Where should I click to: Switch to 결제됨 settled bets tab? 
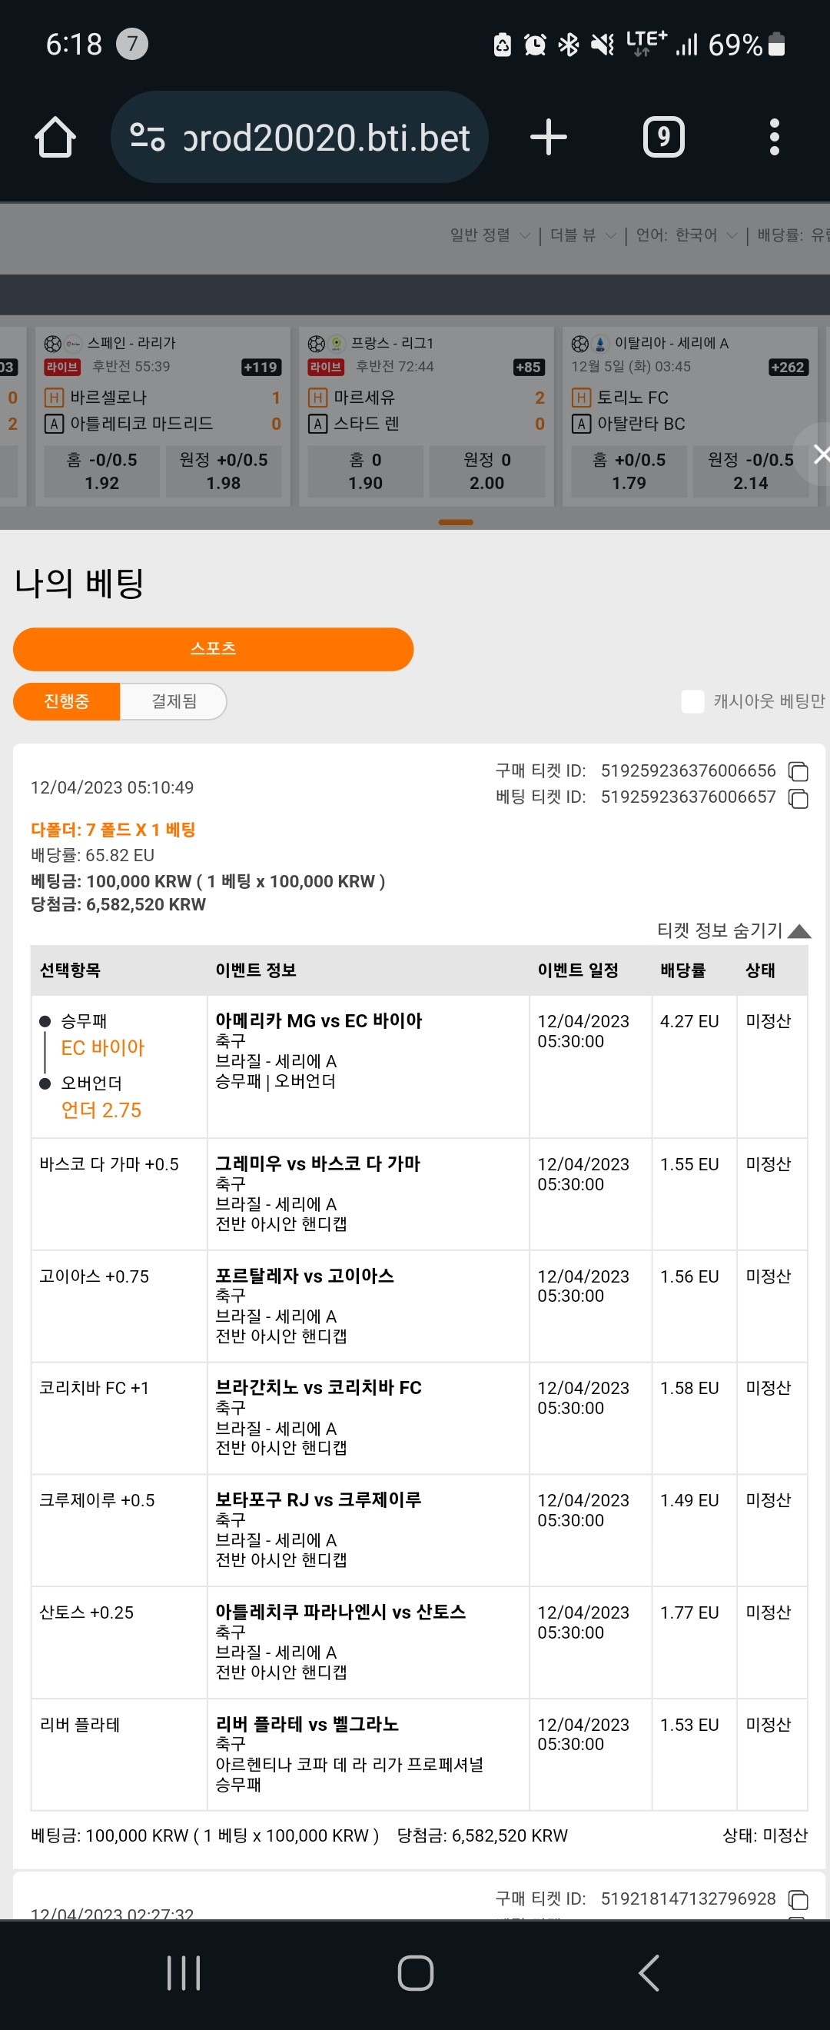174,701
